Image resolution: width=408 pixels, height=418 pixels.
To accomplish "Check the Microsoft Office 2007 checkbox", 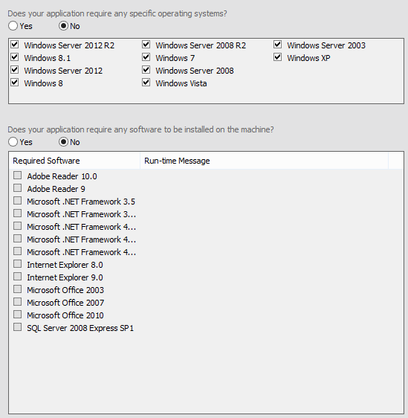I will coord(18,302).
